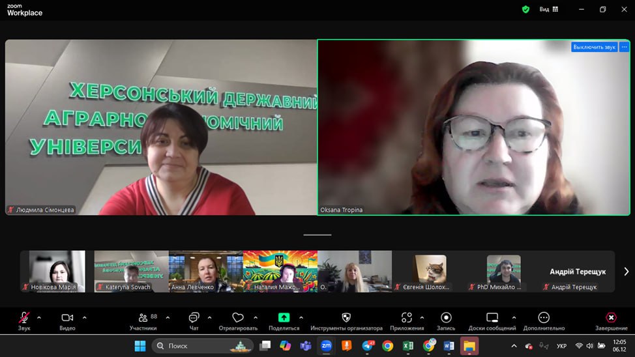Click the microphone and location tray icon
635x357 pixels.
click(x=544, y=346)
